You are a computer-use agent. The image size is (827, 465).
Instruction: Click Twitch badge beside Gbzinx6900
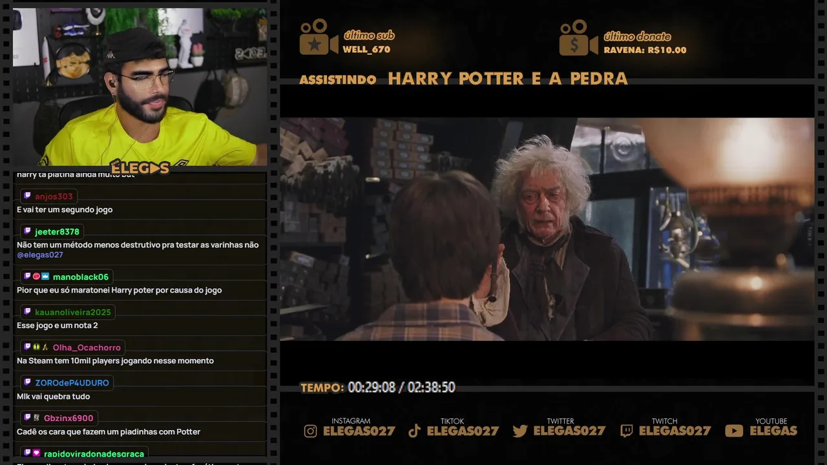pos(28,418)
